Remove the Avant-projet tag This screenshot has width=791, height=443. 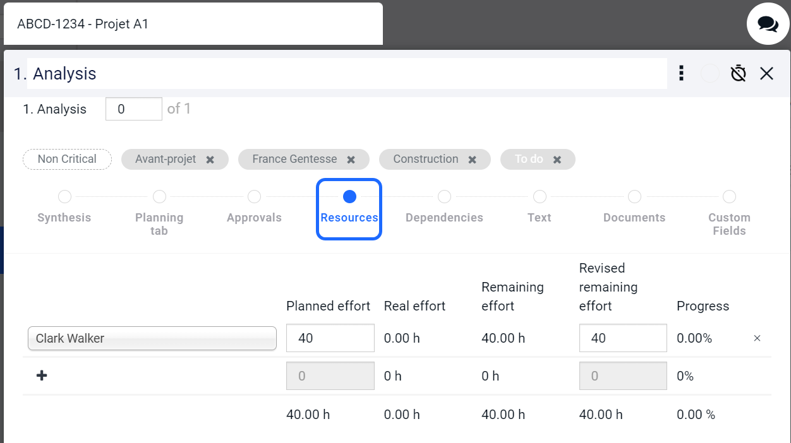pyautogui.click(x=210, y=160)
